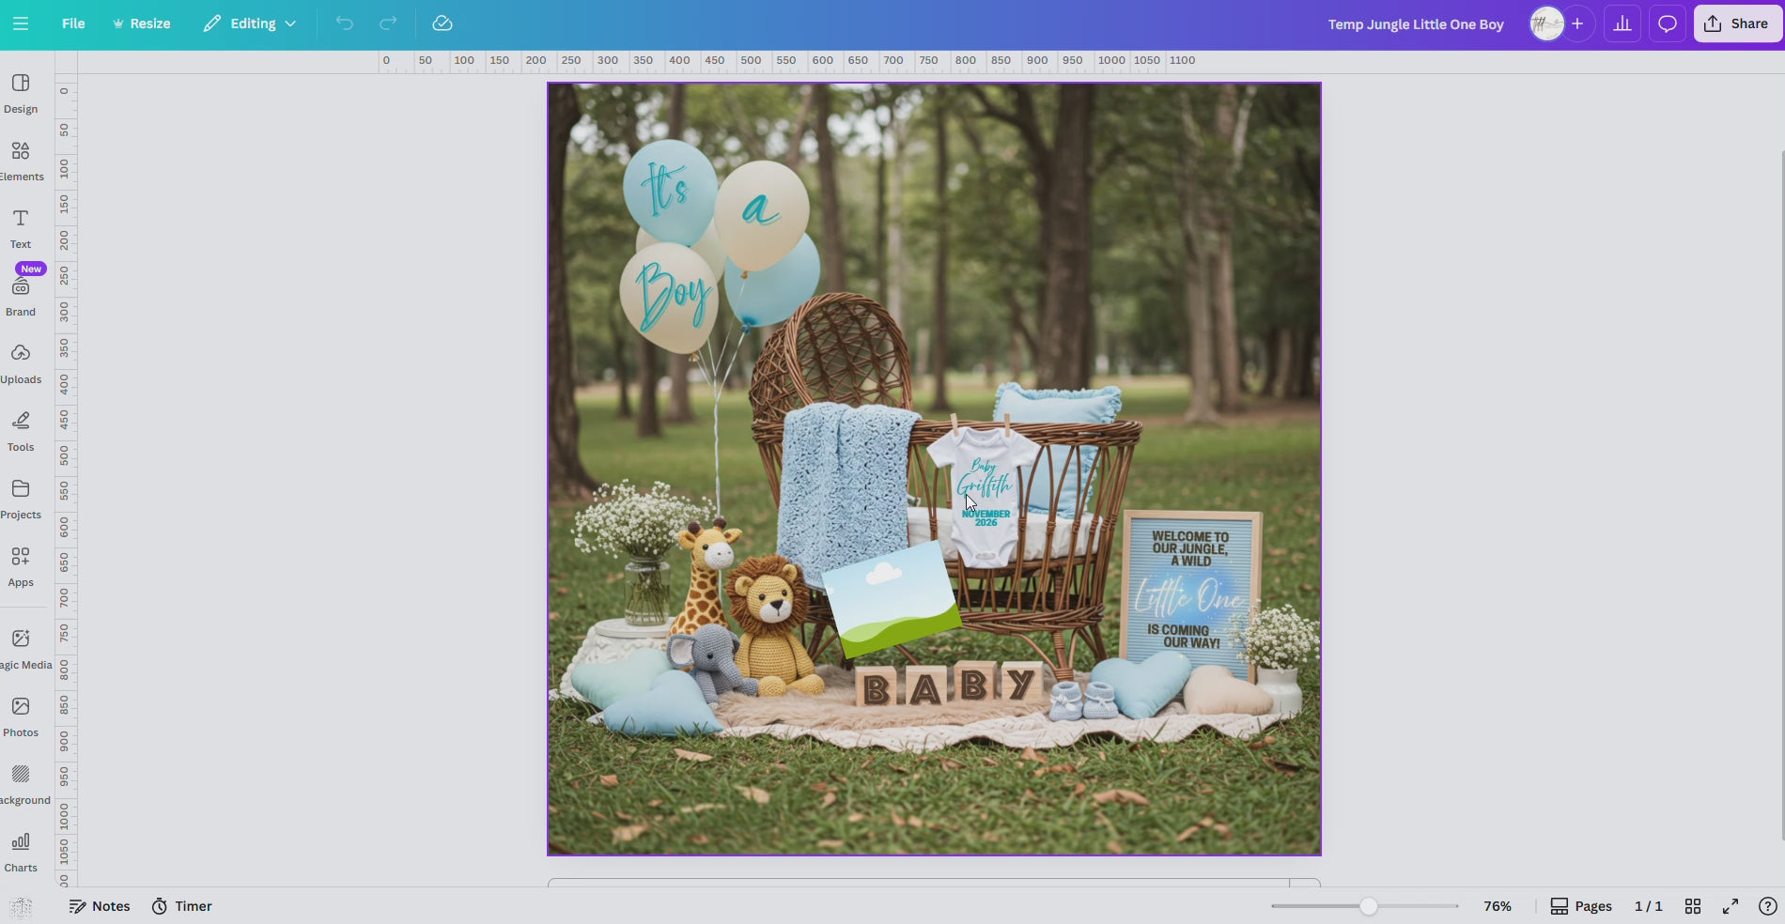Enter full screen presentation mode
The width and height of the screenshot is (1785, 924).
point(1731,906)
